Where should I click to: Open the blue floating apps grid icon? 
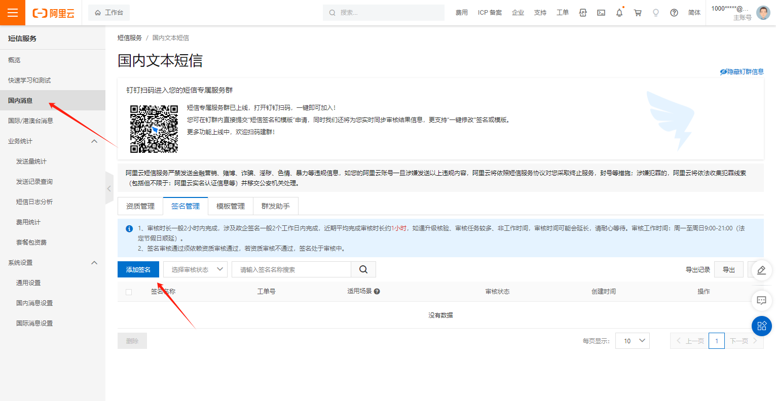pyautogui.click(x=762, y=326)
